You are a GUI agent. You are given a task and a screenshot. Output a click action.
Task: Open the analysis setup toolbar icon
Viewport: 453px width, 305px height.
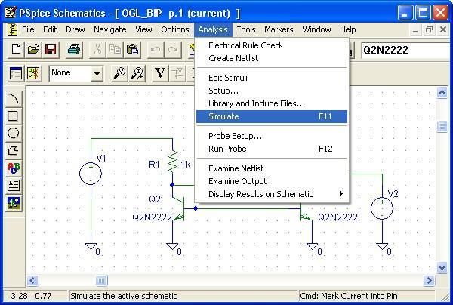tap(16, 73)
